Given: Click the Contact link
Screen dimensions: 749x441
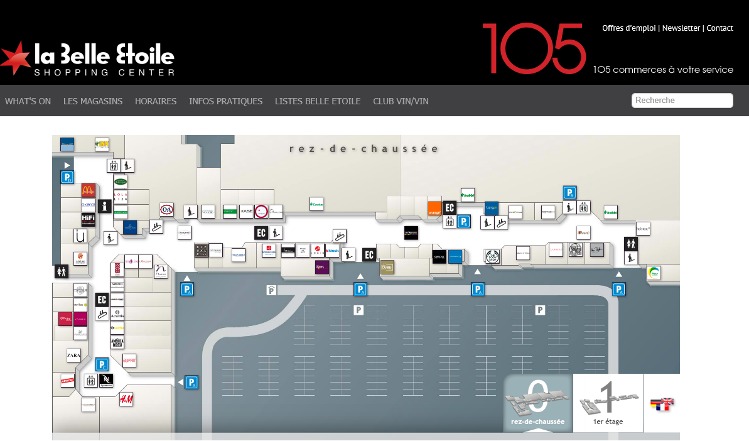Looking at the screenshot, I should coord(720,28).
